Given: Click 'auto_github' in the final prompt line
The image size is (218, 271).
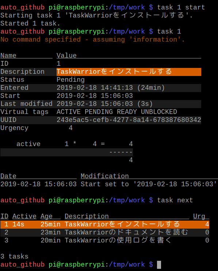Looking at the screenshot, I should tap(22, 264).
